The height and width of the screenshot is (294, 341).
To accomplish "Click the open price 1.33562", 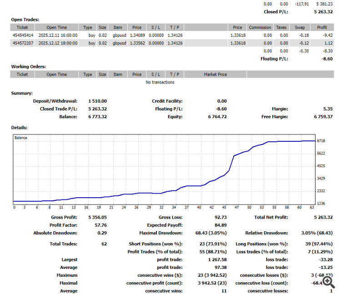I will pyautogui.click(x=137, y=43).
